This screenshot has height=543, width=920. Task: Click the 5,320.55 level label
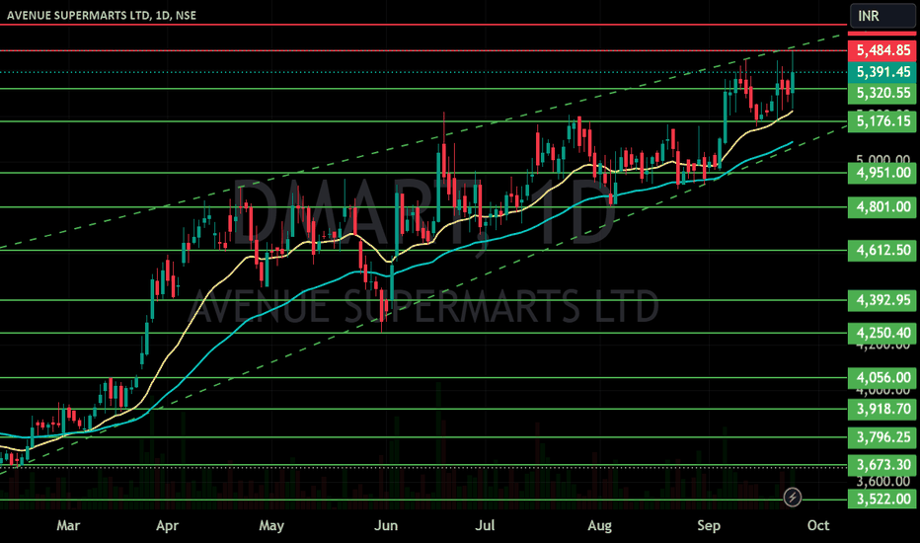tap(882, 94)
